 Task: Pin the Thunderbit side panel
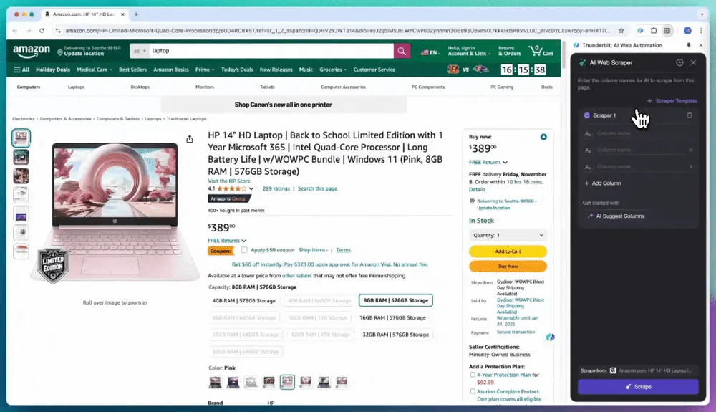689,45
